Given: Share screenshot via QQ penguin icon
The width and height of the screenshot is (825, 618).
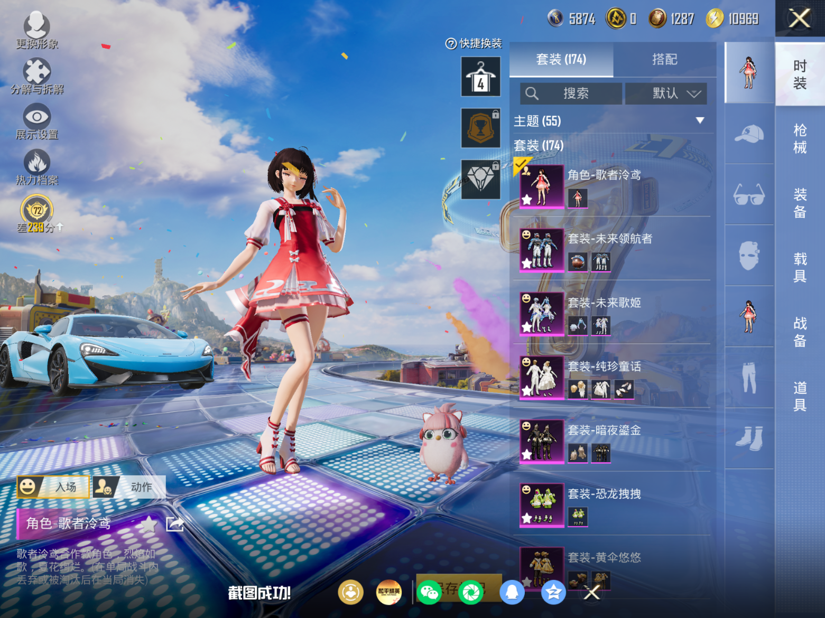Looking at the screenshot, I should (x=512, y=592).
